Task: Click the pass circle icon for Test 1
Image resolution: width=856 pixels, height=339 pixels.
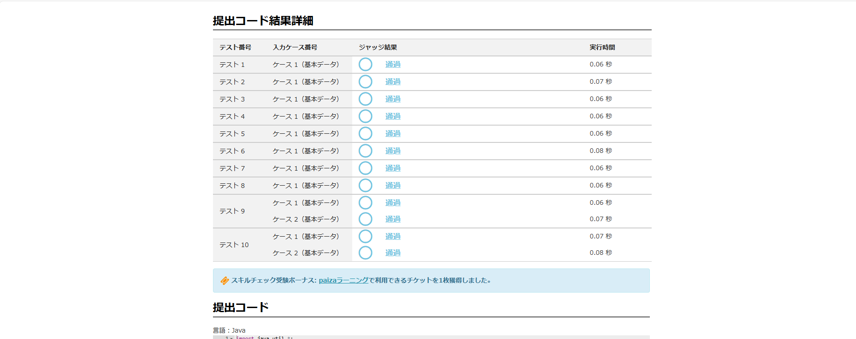Action: click(x=365, y=65)
